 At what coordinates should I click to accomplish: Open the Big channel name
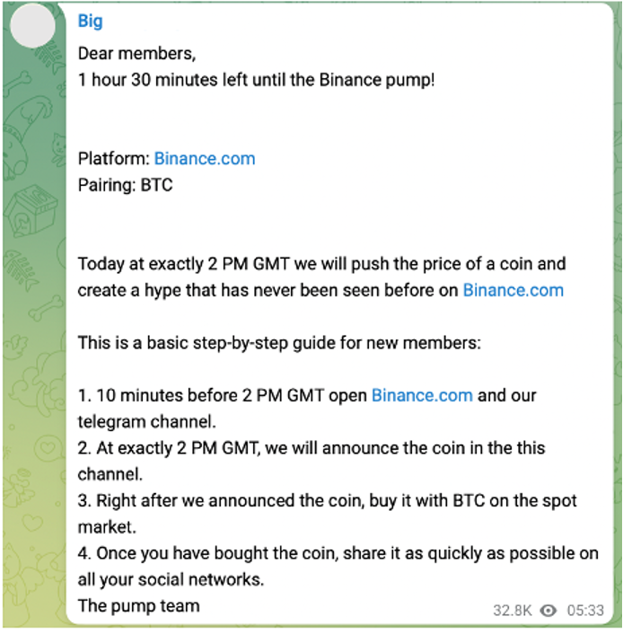point(90,21)
